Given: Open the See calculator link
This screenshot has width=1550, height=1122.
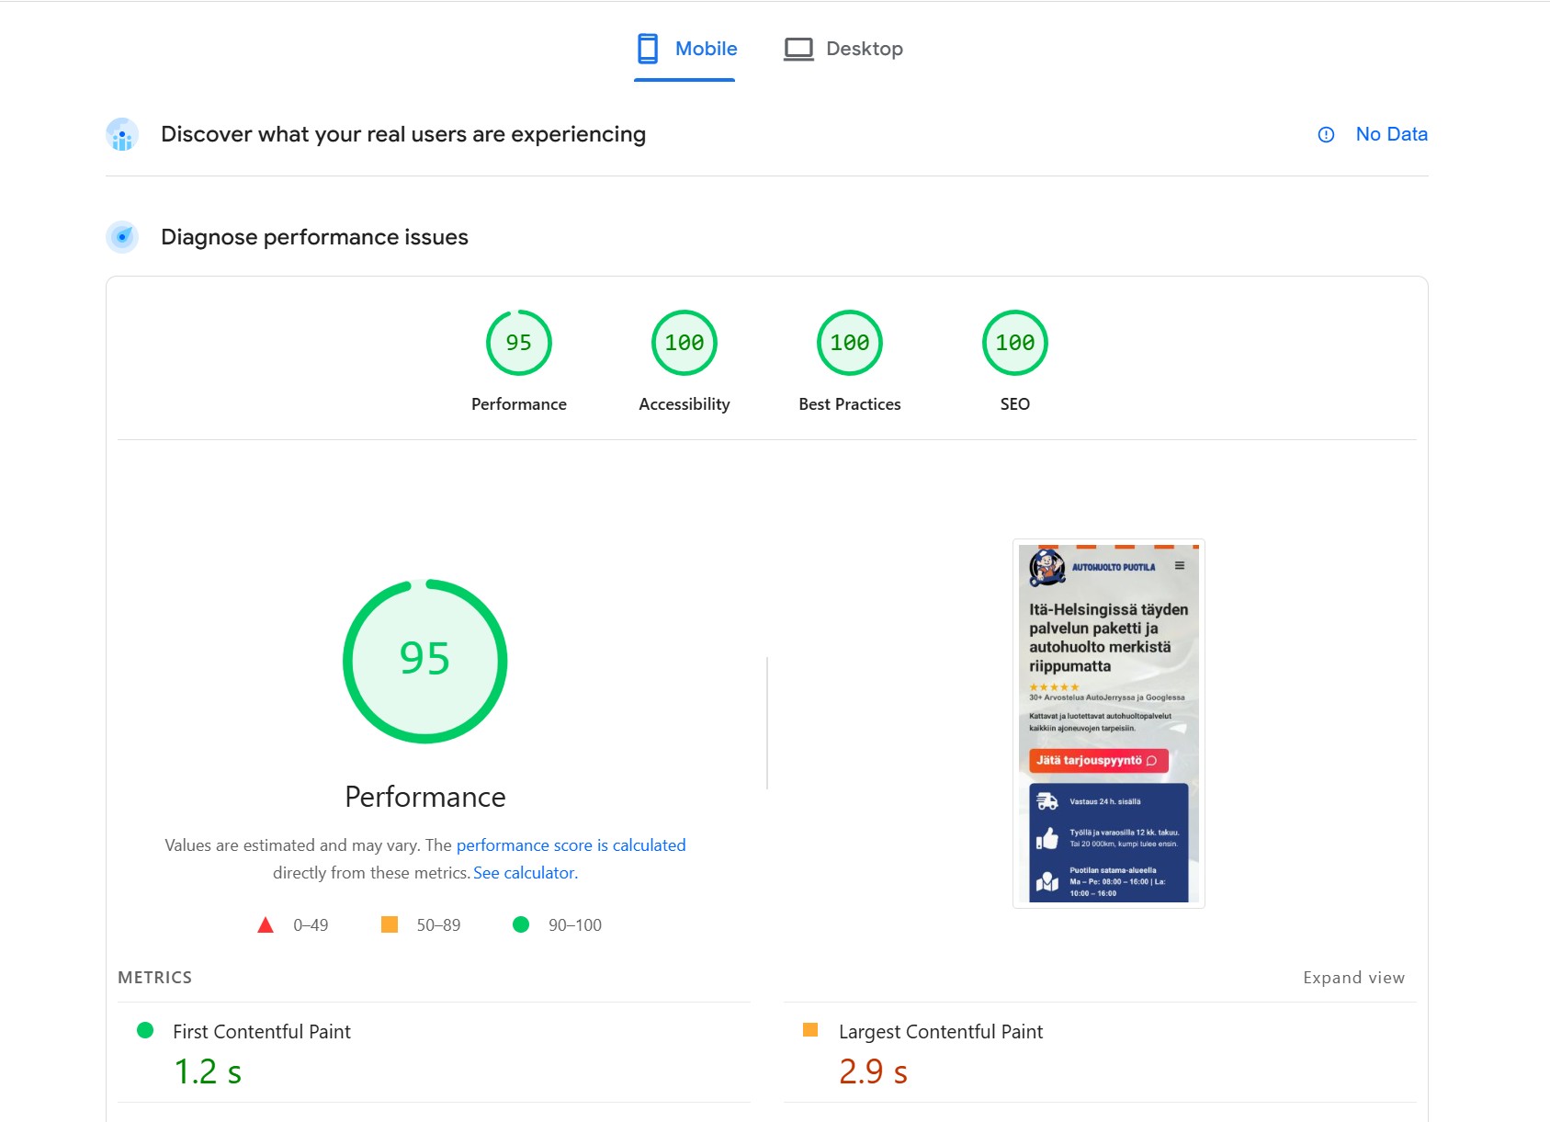Looking at the screenshot, I should pyautogui.click(x=525, y=873).
